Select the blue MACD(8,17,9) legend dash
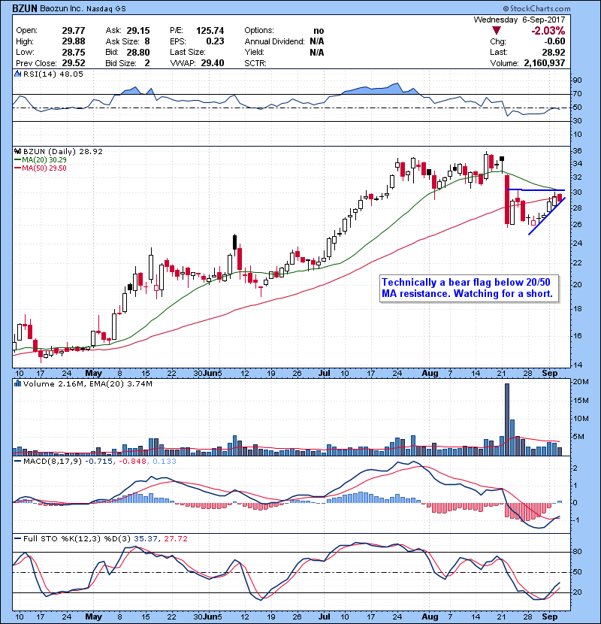Viewport: 601px width, 624px height. pyautogui.click(x=18, y=462)
